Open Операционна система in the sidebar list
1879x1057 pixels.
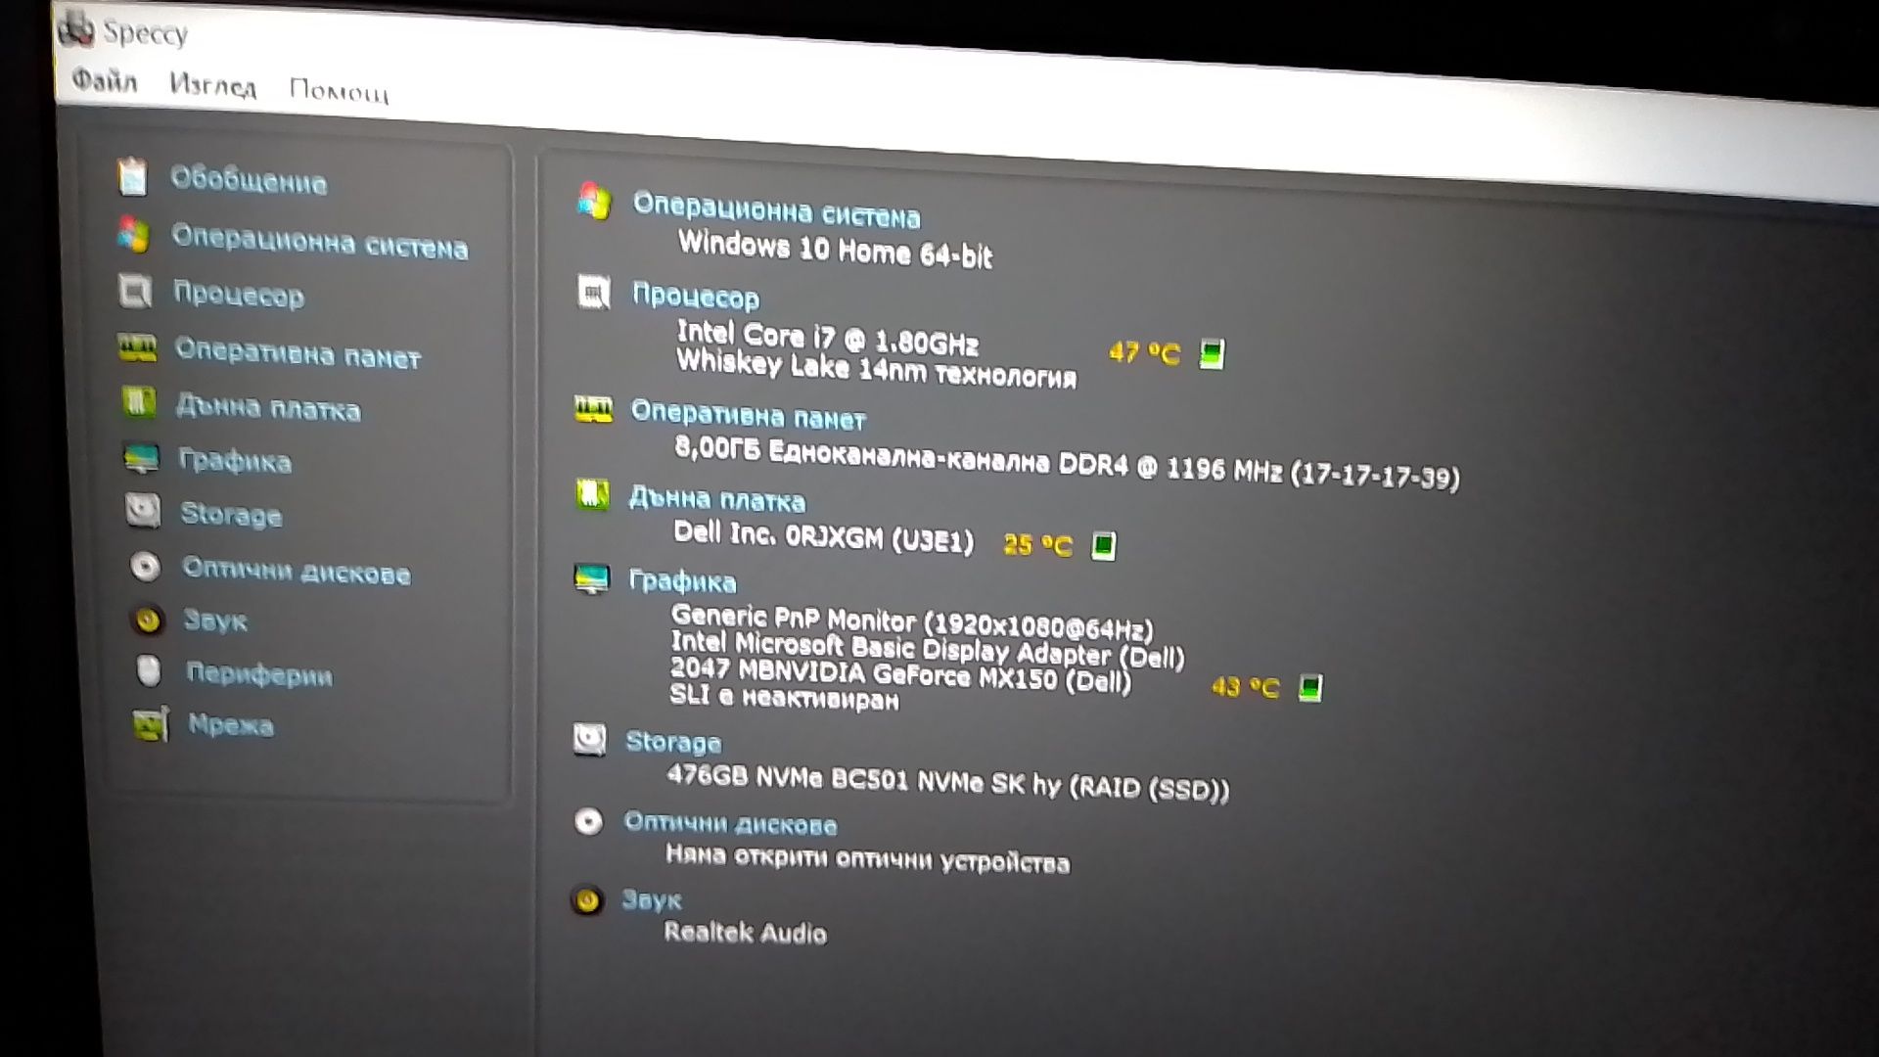point(319,241)
